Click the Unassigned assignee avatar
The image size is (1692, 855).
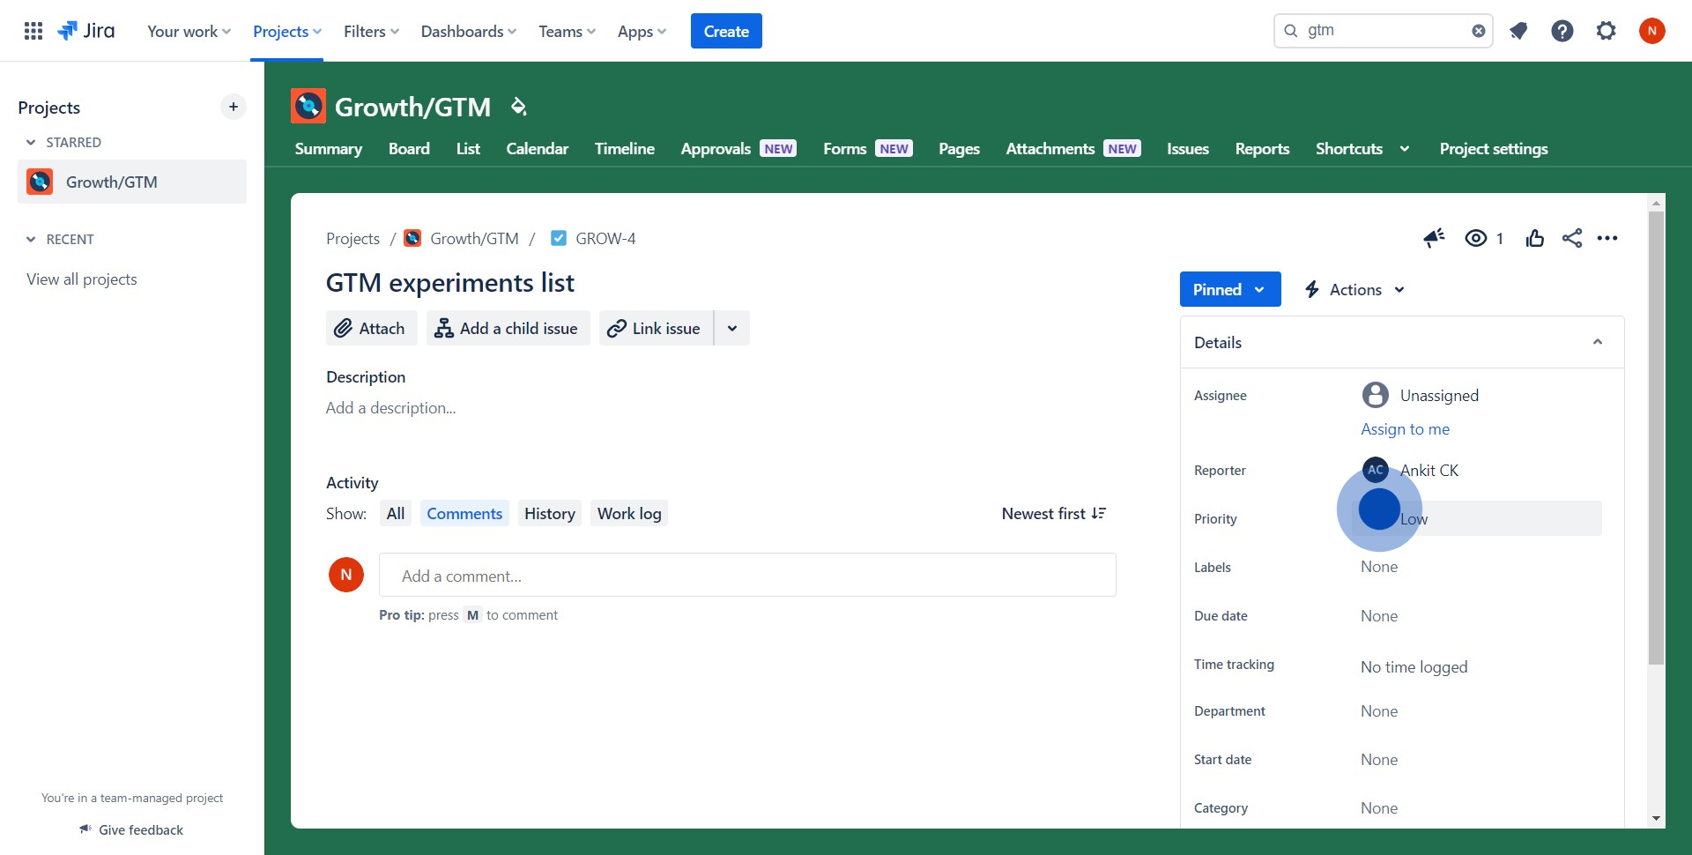[1376, 395]
